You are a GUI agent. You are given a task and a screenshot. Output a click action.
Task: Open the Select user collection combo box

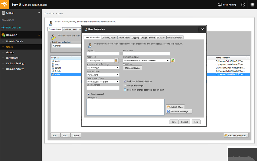(67, 46)
